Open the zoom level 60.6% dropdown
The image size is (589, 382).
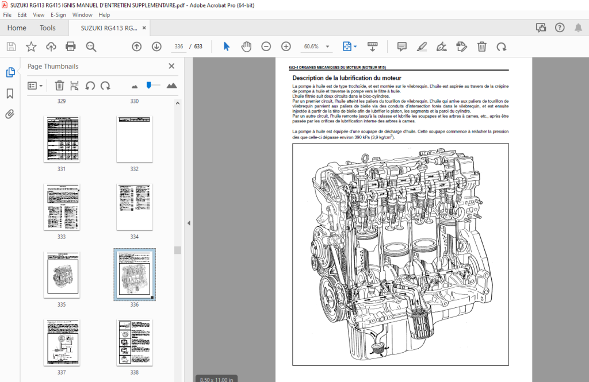(x=327, y=47)
